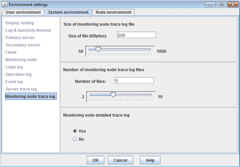
Task: Select the System environment tab
Action: point(68,12)
